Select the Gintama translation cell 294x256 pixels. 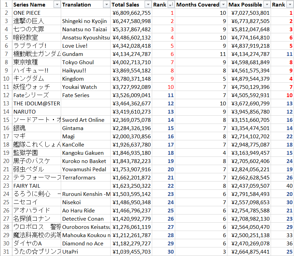click(86, 128)
